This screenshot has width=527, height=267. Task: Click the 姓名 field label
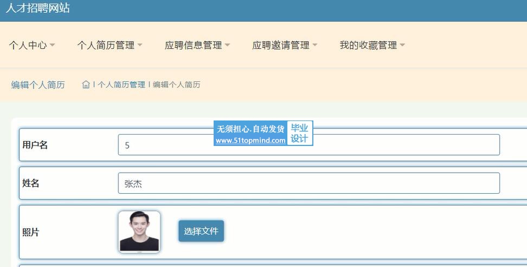click(30, 183)
